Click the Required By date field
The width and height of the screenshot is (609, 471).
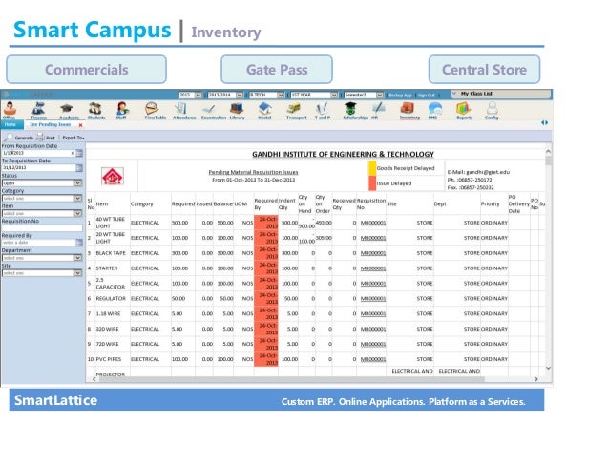tap(39, 243)
